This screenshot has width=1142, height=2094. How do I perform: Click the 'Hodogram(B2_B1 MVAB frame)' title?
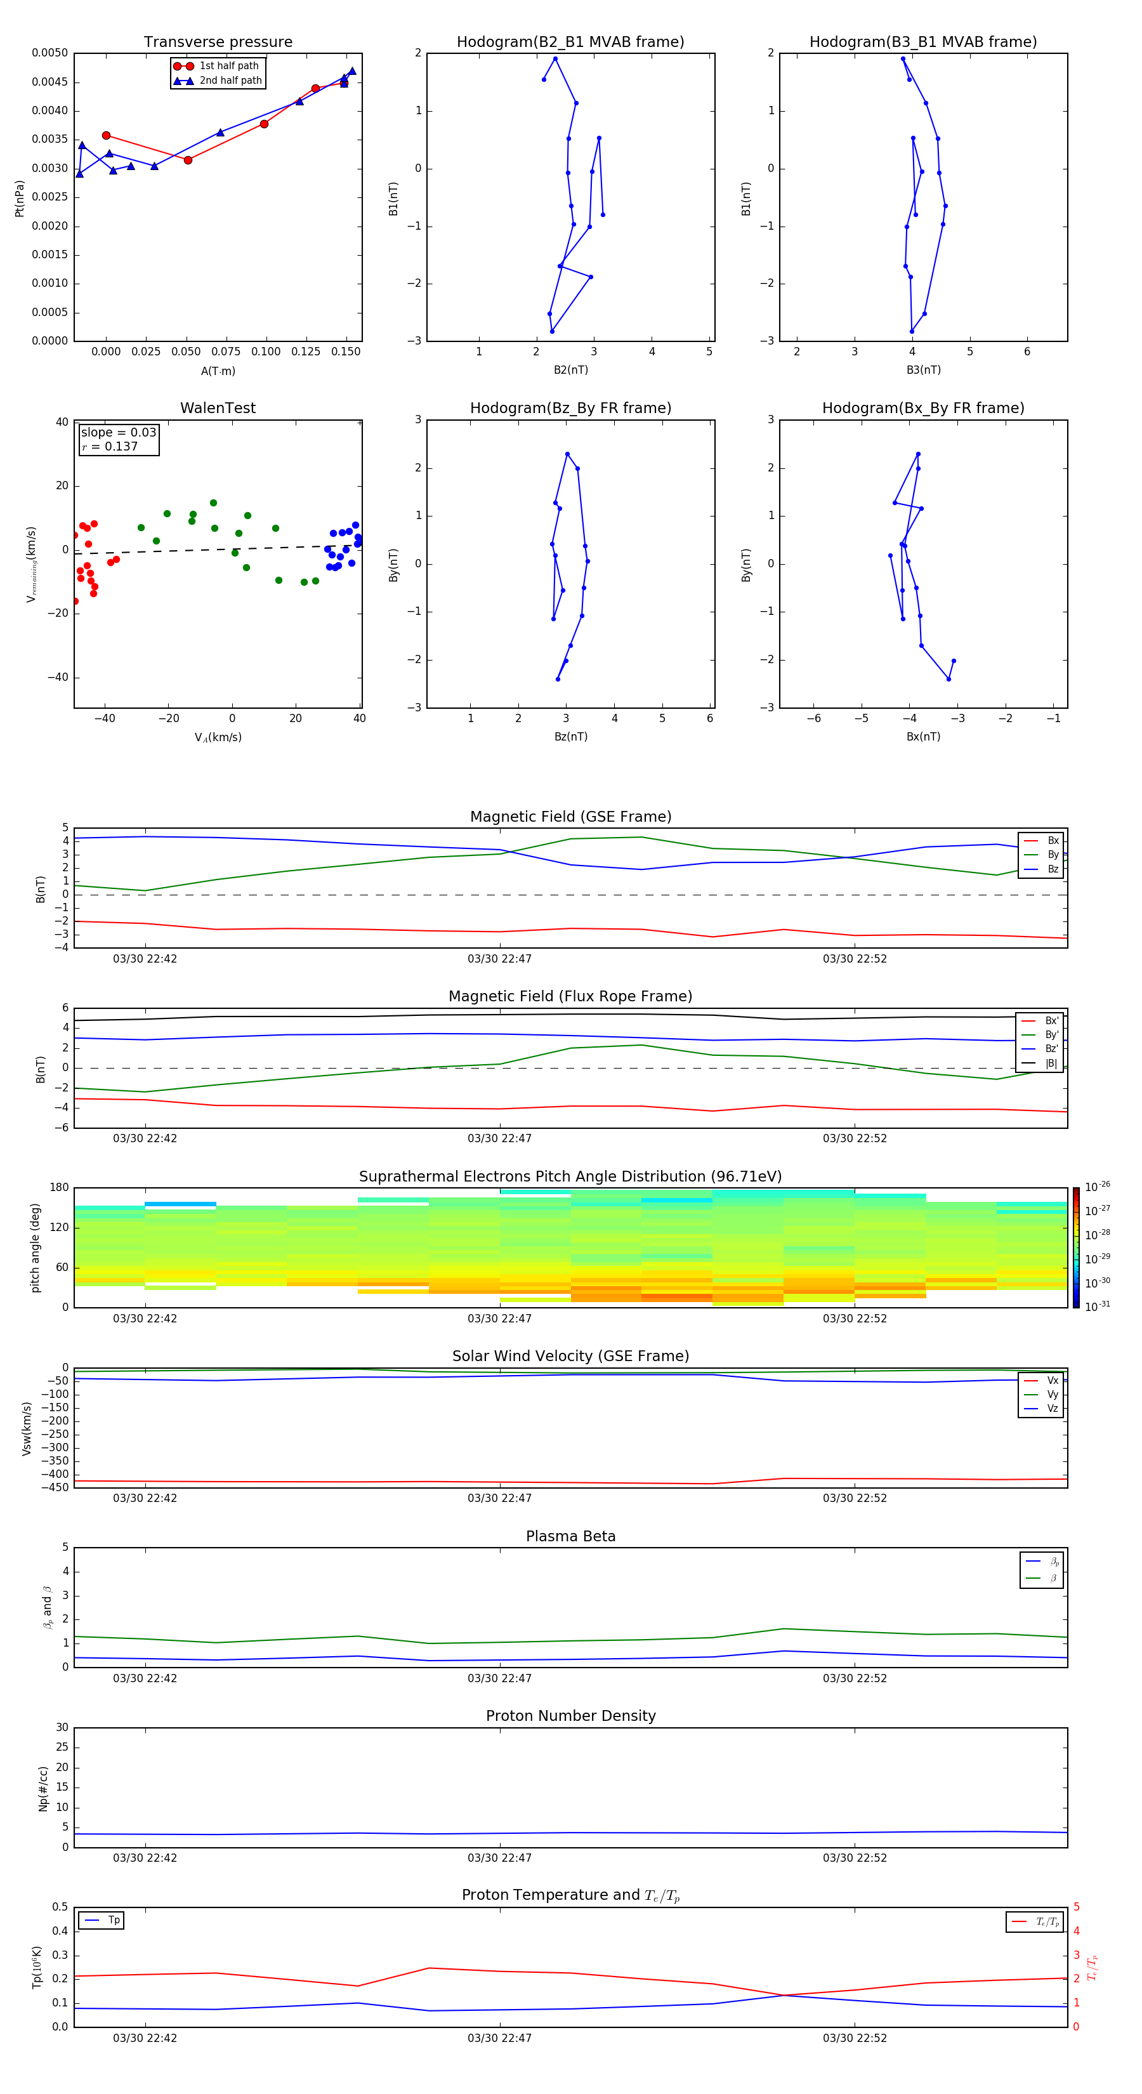click(570, 43)
